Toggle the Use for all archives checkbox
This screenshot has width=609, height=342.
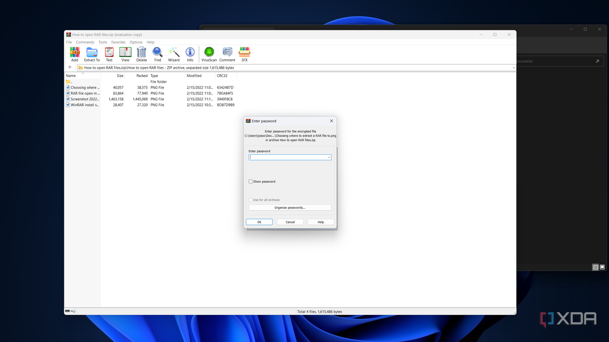coord(251,200)
